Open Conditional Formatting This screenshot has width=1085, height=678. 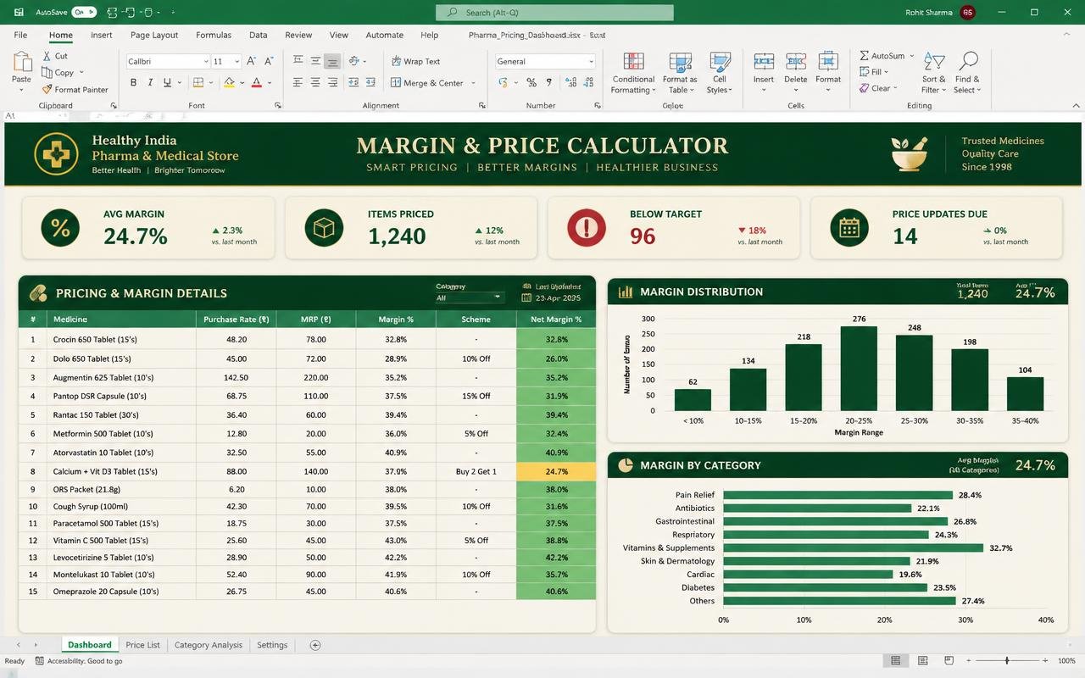click(x=633, y=73)
